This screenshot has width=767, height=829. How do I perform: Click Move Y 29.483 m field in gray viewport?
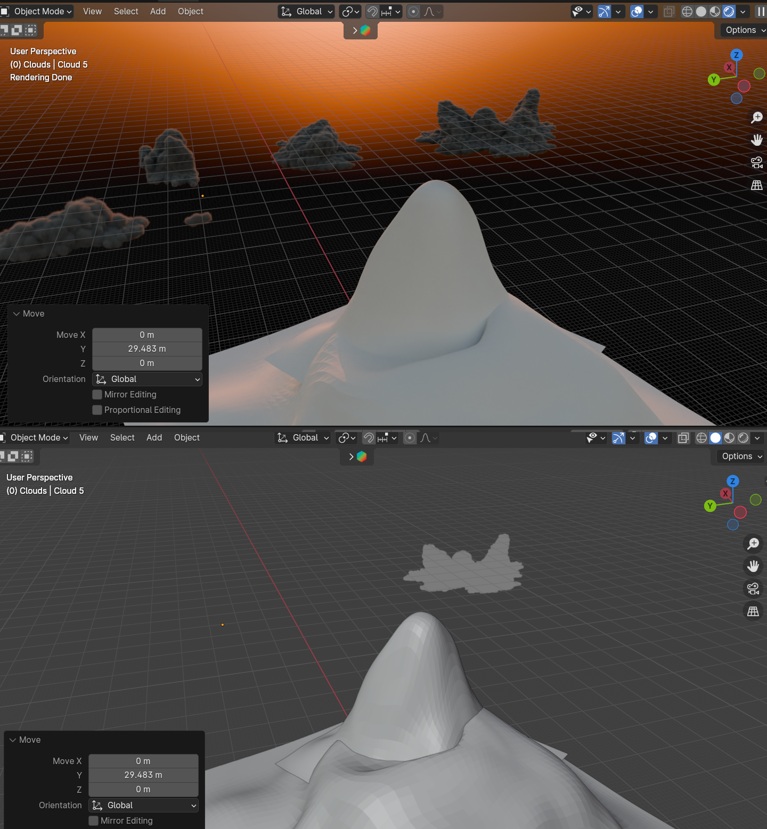click(x=143, y=775)
